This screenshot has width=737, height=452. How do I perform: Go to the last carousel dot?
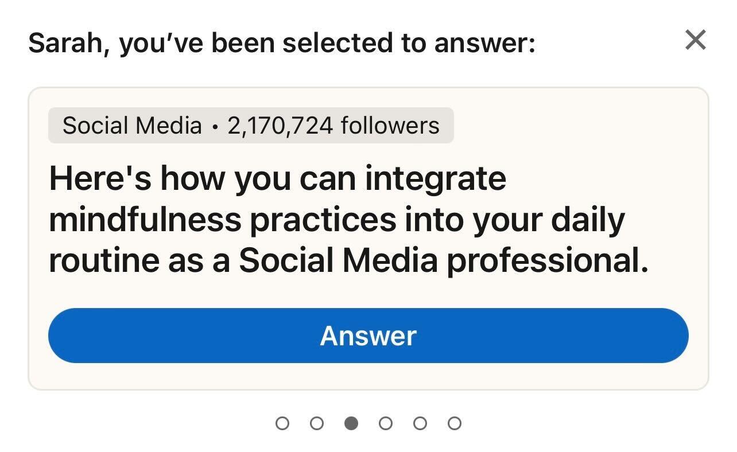pos(455,423)
